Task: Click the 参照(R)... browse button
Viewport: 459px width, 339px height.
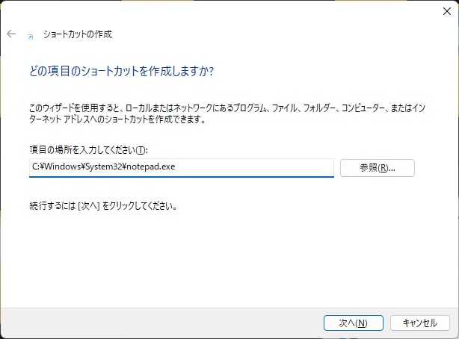Action: [377, 168]
